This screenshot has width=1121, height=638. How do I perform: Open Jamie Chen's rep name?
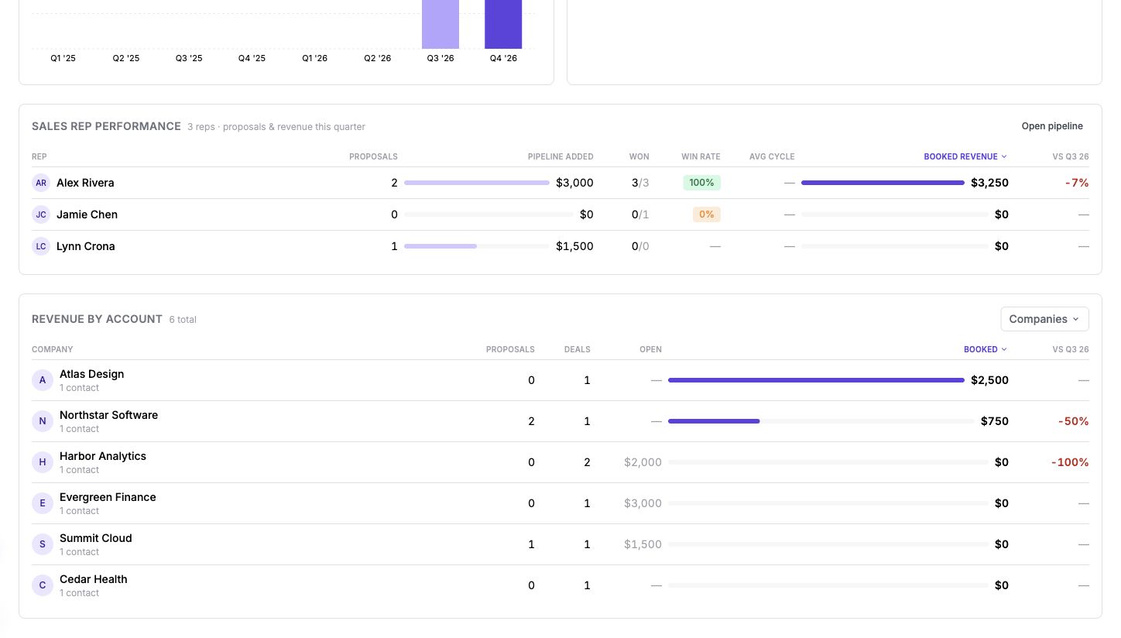(87, 214)
